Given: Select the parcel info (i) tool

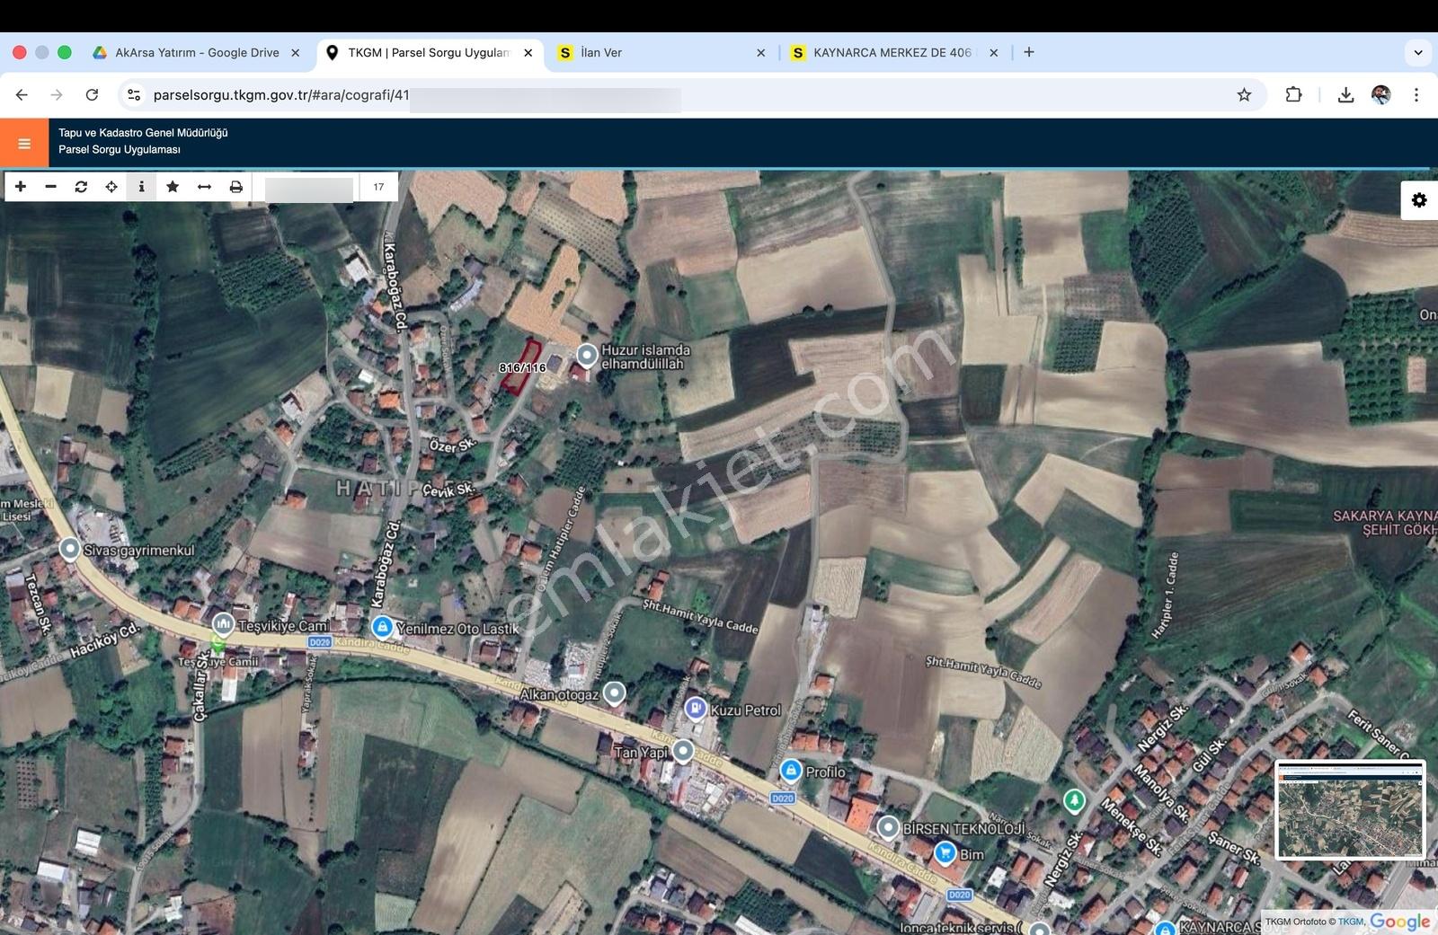Looking at the screenshot, I should click(x=141, y=187).
